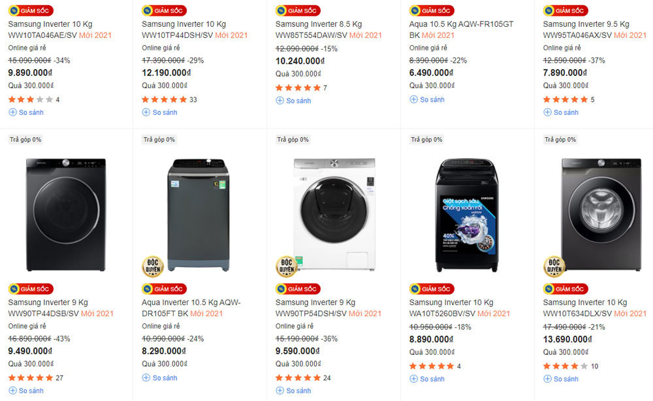The width and height of the screenshot is (653, 401).
Task: Click compare plus icon for Samsung WW10TA046AE/SV
Action: coord(12,112)
